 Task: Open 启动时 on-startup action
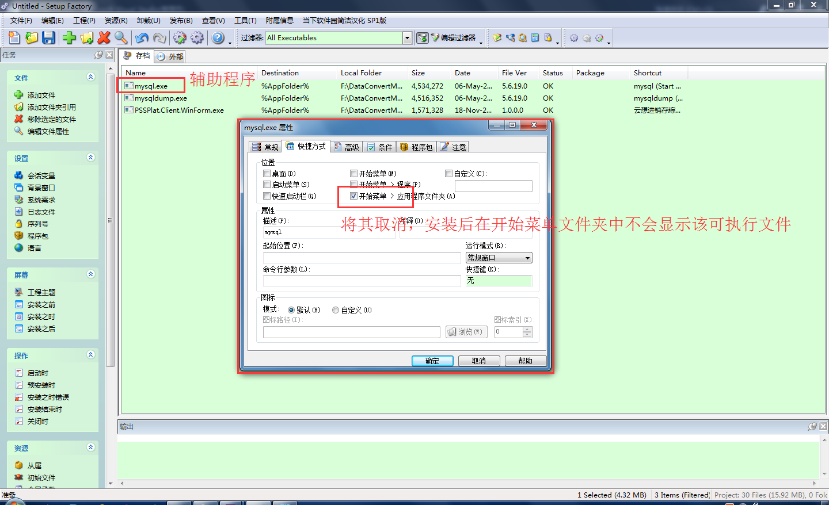pos(32,373)
